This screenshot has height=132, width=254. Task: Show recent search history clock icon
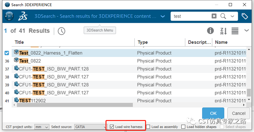(62, 31)
